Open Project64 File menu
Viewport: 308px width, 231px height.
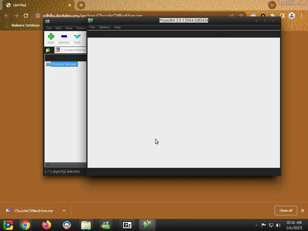92,27
